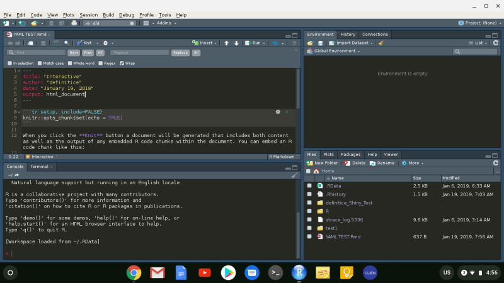The height and width of the screenshot is (283, 504).
Task: Click the run current chunk play icon
Action: click(x=287, y=111)
